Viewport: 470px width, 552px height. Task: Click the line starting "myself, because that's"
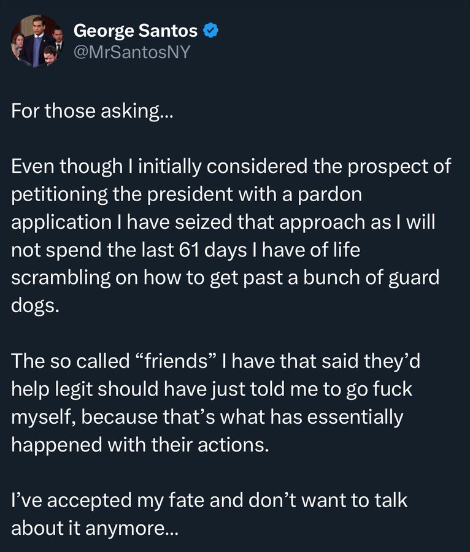coord(207,416)
